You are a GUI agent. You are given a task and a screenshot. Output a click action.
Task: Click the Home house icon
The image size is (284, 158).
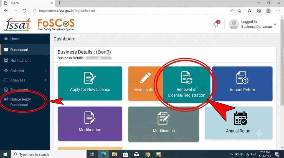(x=6, y=39)
